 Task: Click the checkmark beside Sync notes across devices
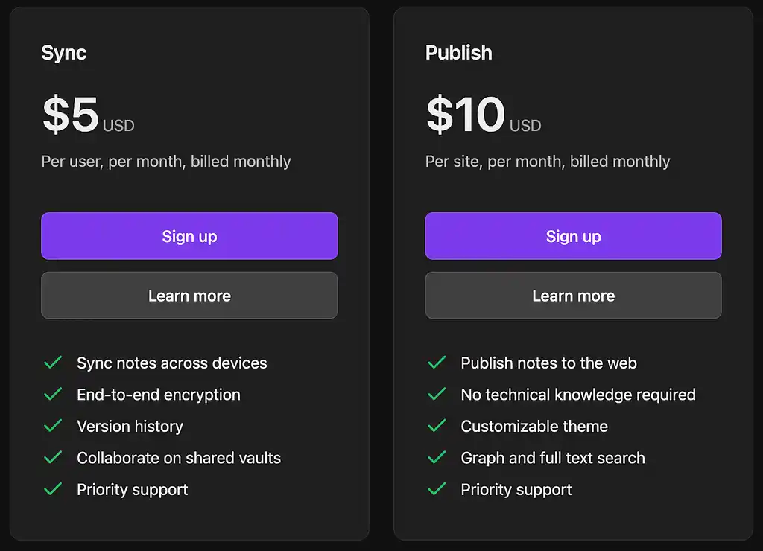pos(53,363)
